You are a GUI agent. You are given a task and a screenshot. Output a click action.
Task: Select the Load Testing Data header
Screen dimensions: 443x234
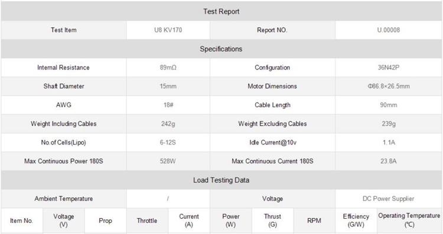pos(221,180)
